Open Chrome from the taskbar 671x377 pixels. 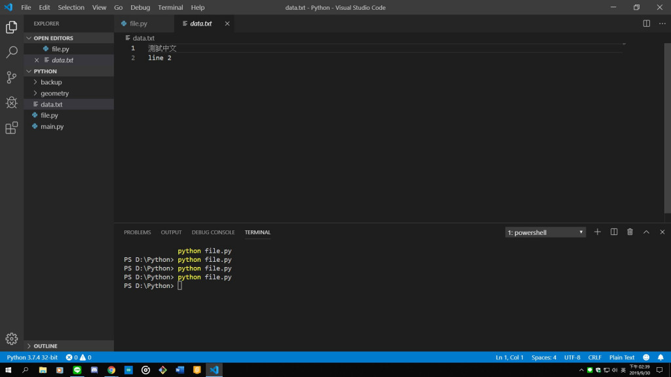111,370
